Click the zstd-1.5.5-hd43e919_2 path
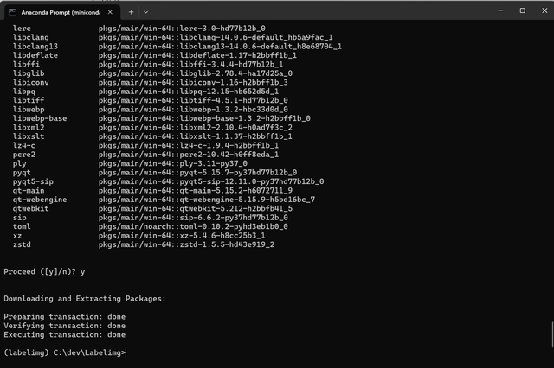Screen dimensions: 554x368 [x=187, y=244]
